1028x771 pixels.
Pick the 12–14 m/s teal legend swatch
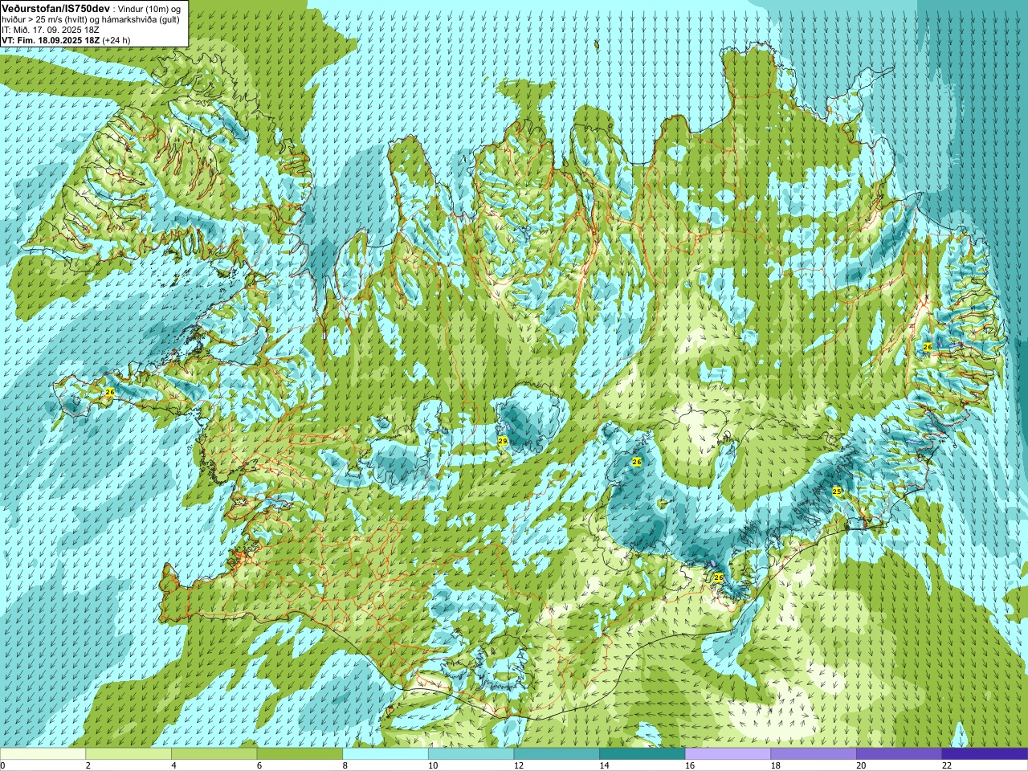557,754
